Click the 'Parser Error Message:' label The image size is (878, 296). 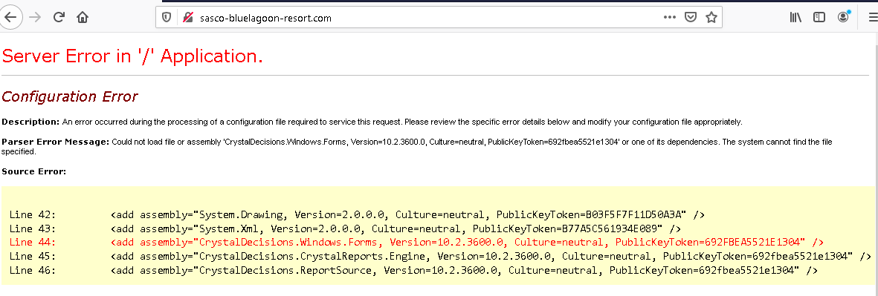click(x=56, y=142)
